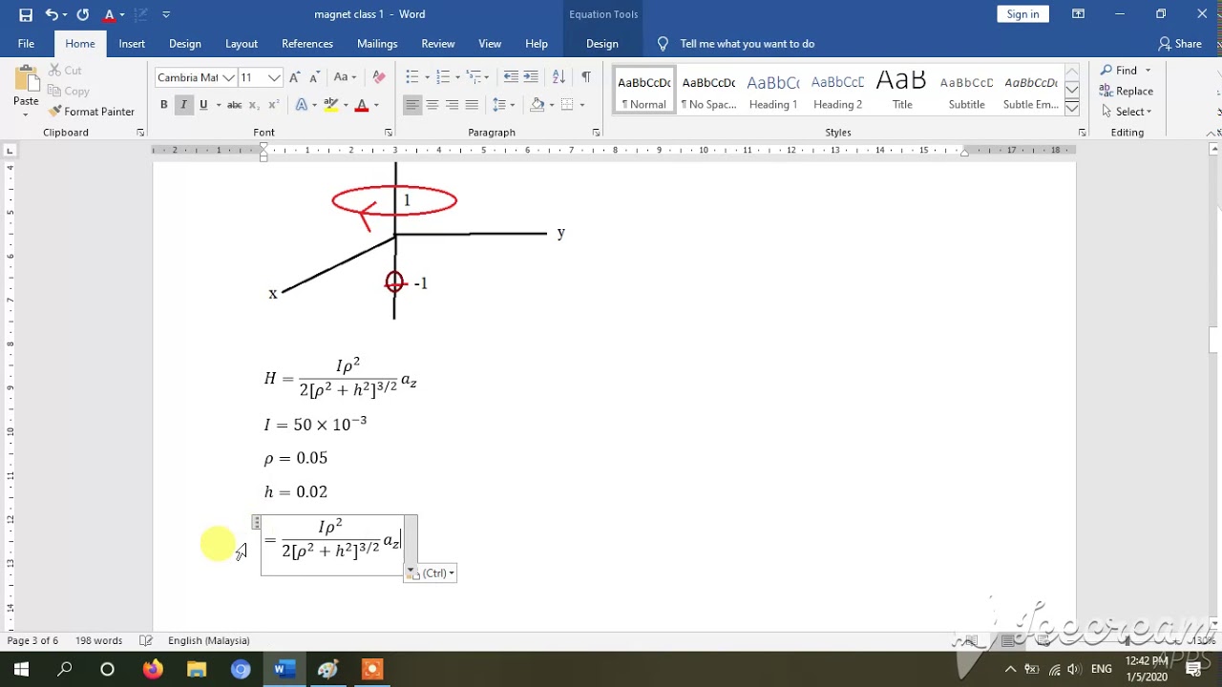This screenshot has width=1222, height=687.
Task: Apply red font color
Action: (362, 105)
